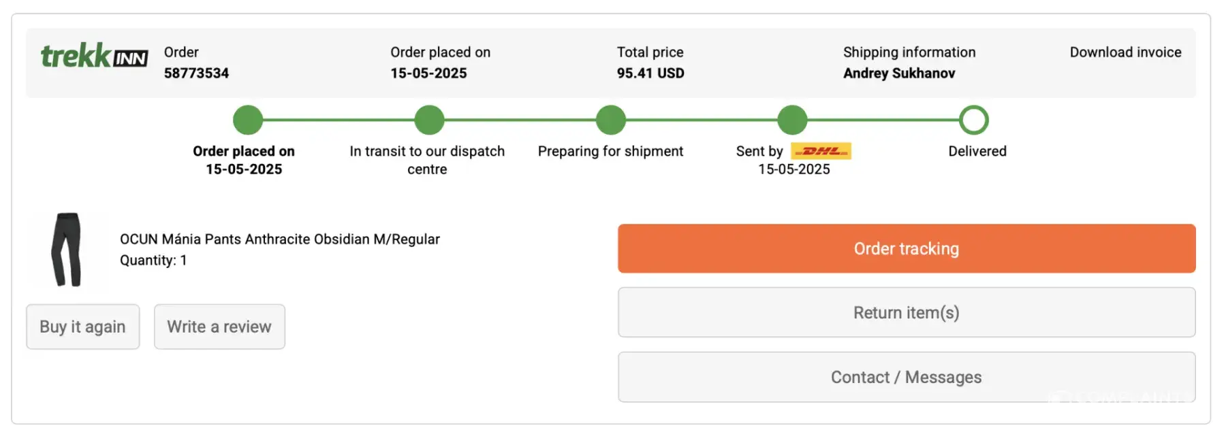The height and width of the screenshot is (434, 1226).
Task: Click Write a review
Action: coord(219,327)
